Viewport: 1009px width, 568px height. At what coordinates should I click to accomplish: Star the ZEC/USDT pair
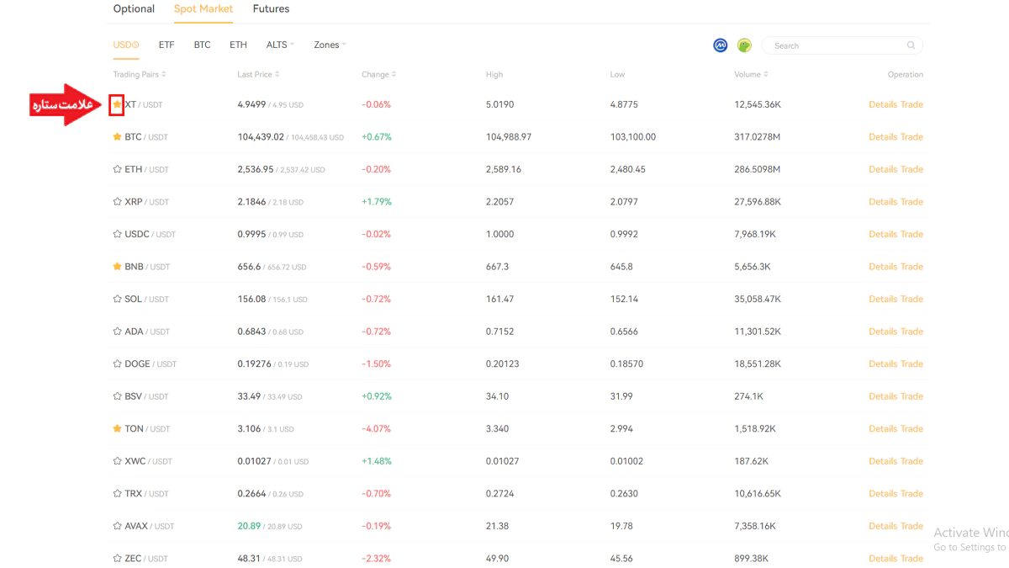[117, 558]
